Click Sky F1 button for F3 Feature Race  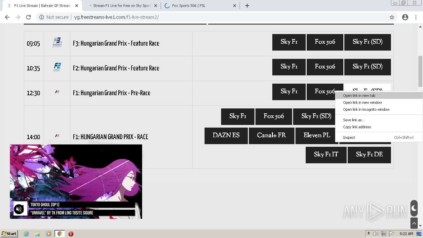tap(289, 42)
